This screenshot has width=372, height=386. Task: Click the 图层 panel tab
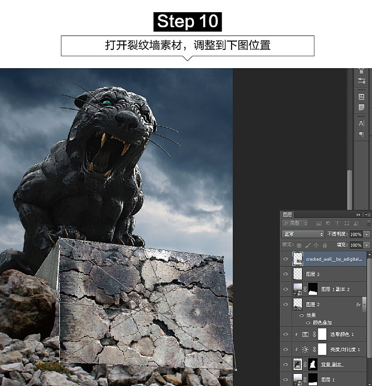click(288, 214)
